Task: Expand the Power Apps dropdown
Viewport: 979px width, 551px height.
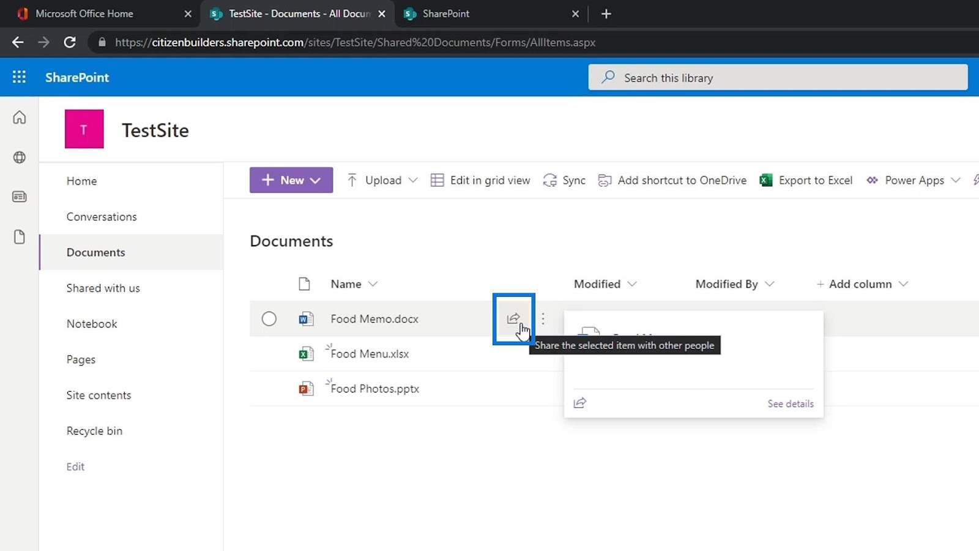Action: pyautogui.click(x=956, y=180)
